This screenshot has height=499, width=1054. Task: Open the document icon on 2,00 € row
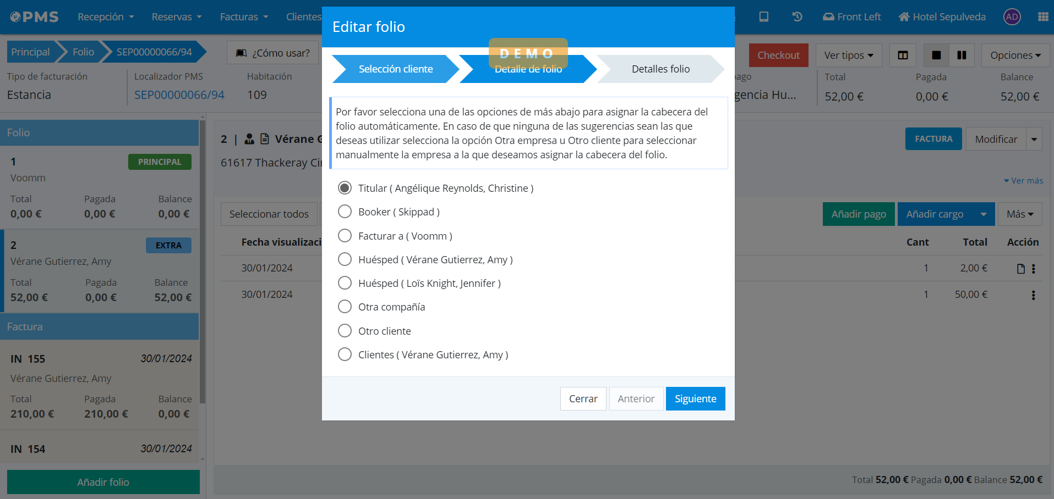(x=1021, y=269)
